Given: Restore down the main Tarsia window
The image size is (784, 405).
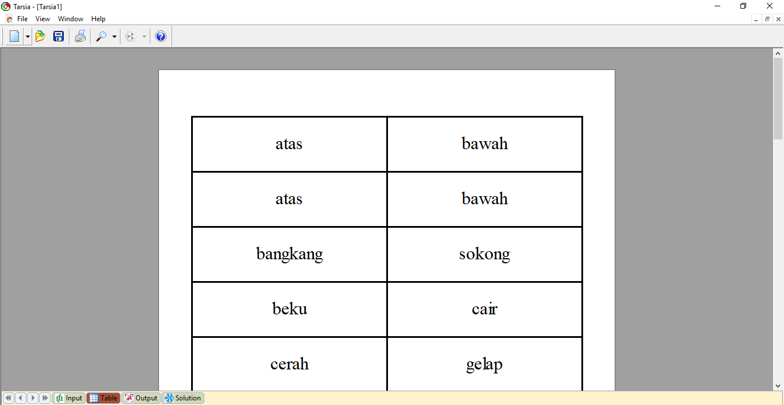Looking at the screenshot, I should click(x=743, y=6).
